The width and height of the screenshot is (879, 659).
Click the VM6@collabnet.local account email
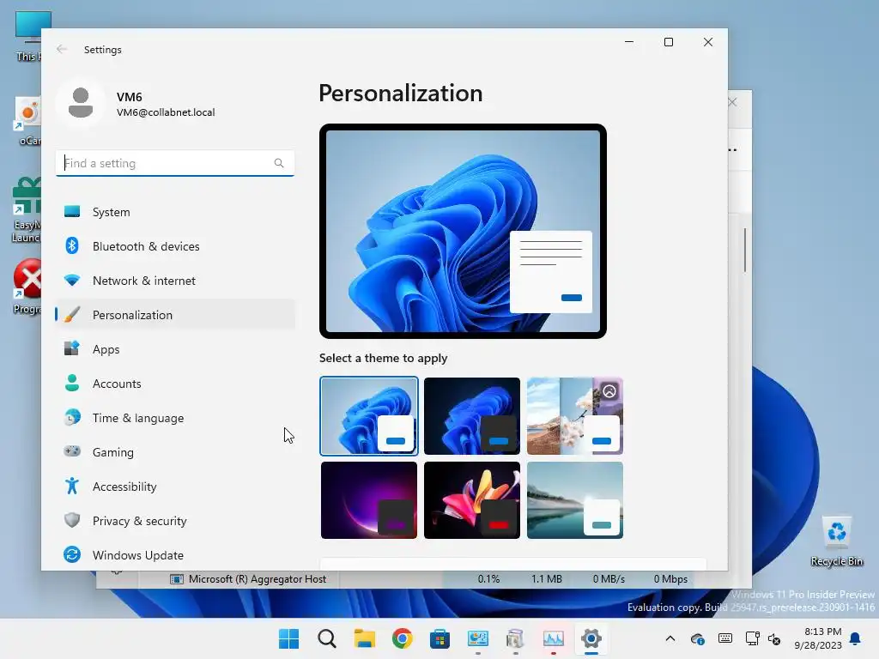coord(166,112)
